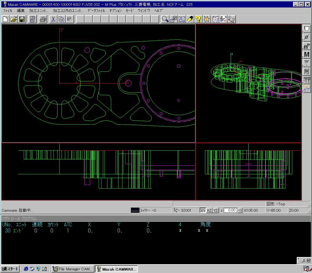
Task: Click the IME A般 language indicator
Action: pyautogui.click(x=305, y=260)
